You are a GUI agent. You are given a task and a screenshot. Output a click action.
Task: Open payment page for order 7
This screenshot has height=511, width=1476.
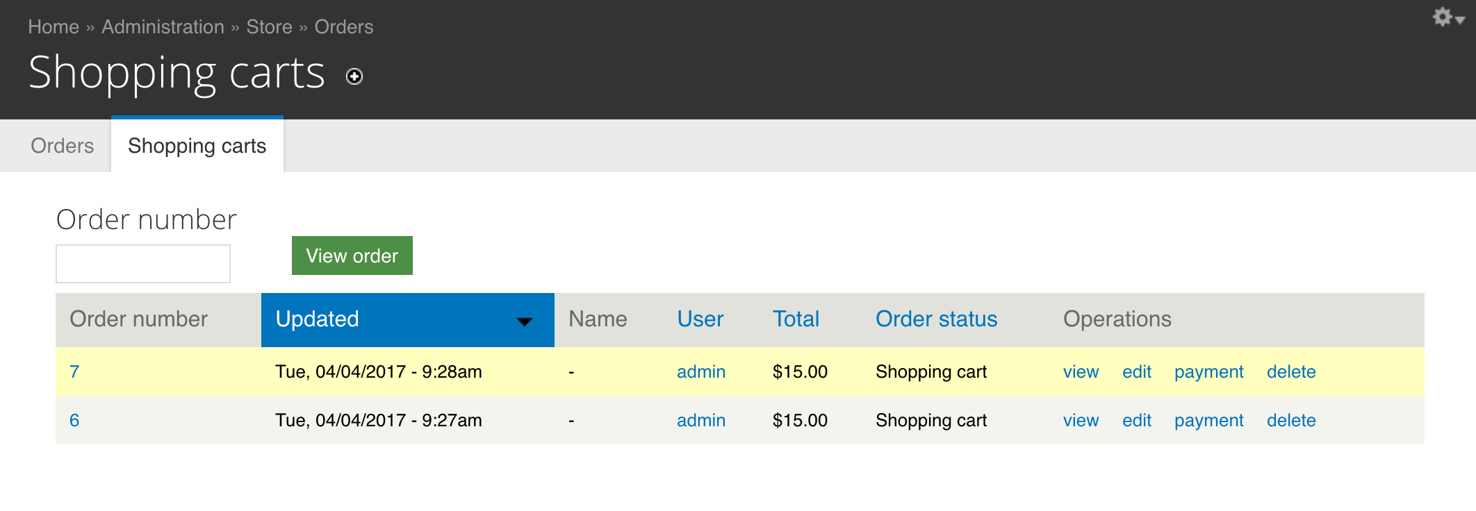1209,372
